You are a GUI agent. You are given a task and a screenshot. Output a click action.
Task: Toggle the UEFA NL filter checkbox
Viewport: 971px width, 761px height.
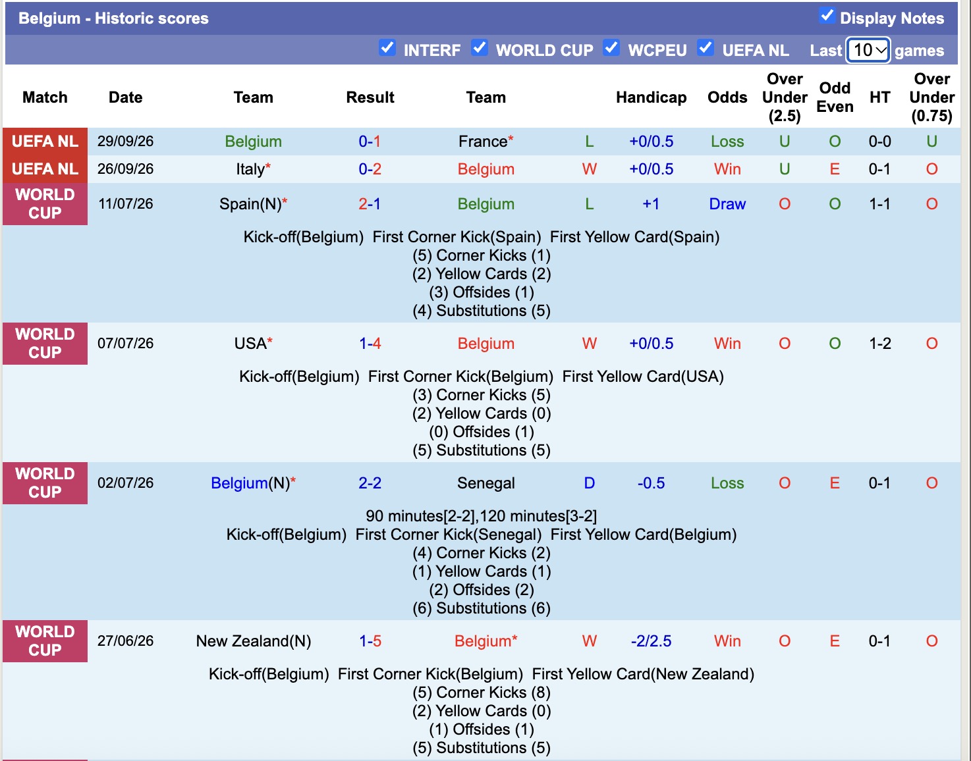click(x=706, y=48)
